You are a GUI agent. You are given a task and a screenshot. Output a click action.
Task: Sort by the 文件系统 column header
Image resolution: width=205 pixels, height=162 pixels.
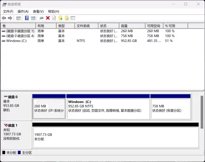point(87,26)
